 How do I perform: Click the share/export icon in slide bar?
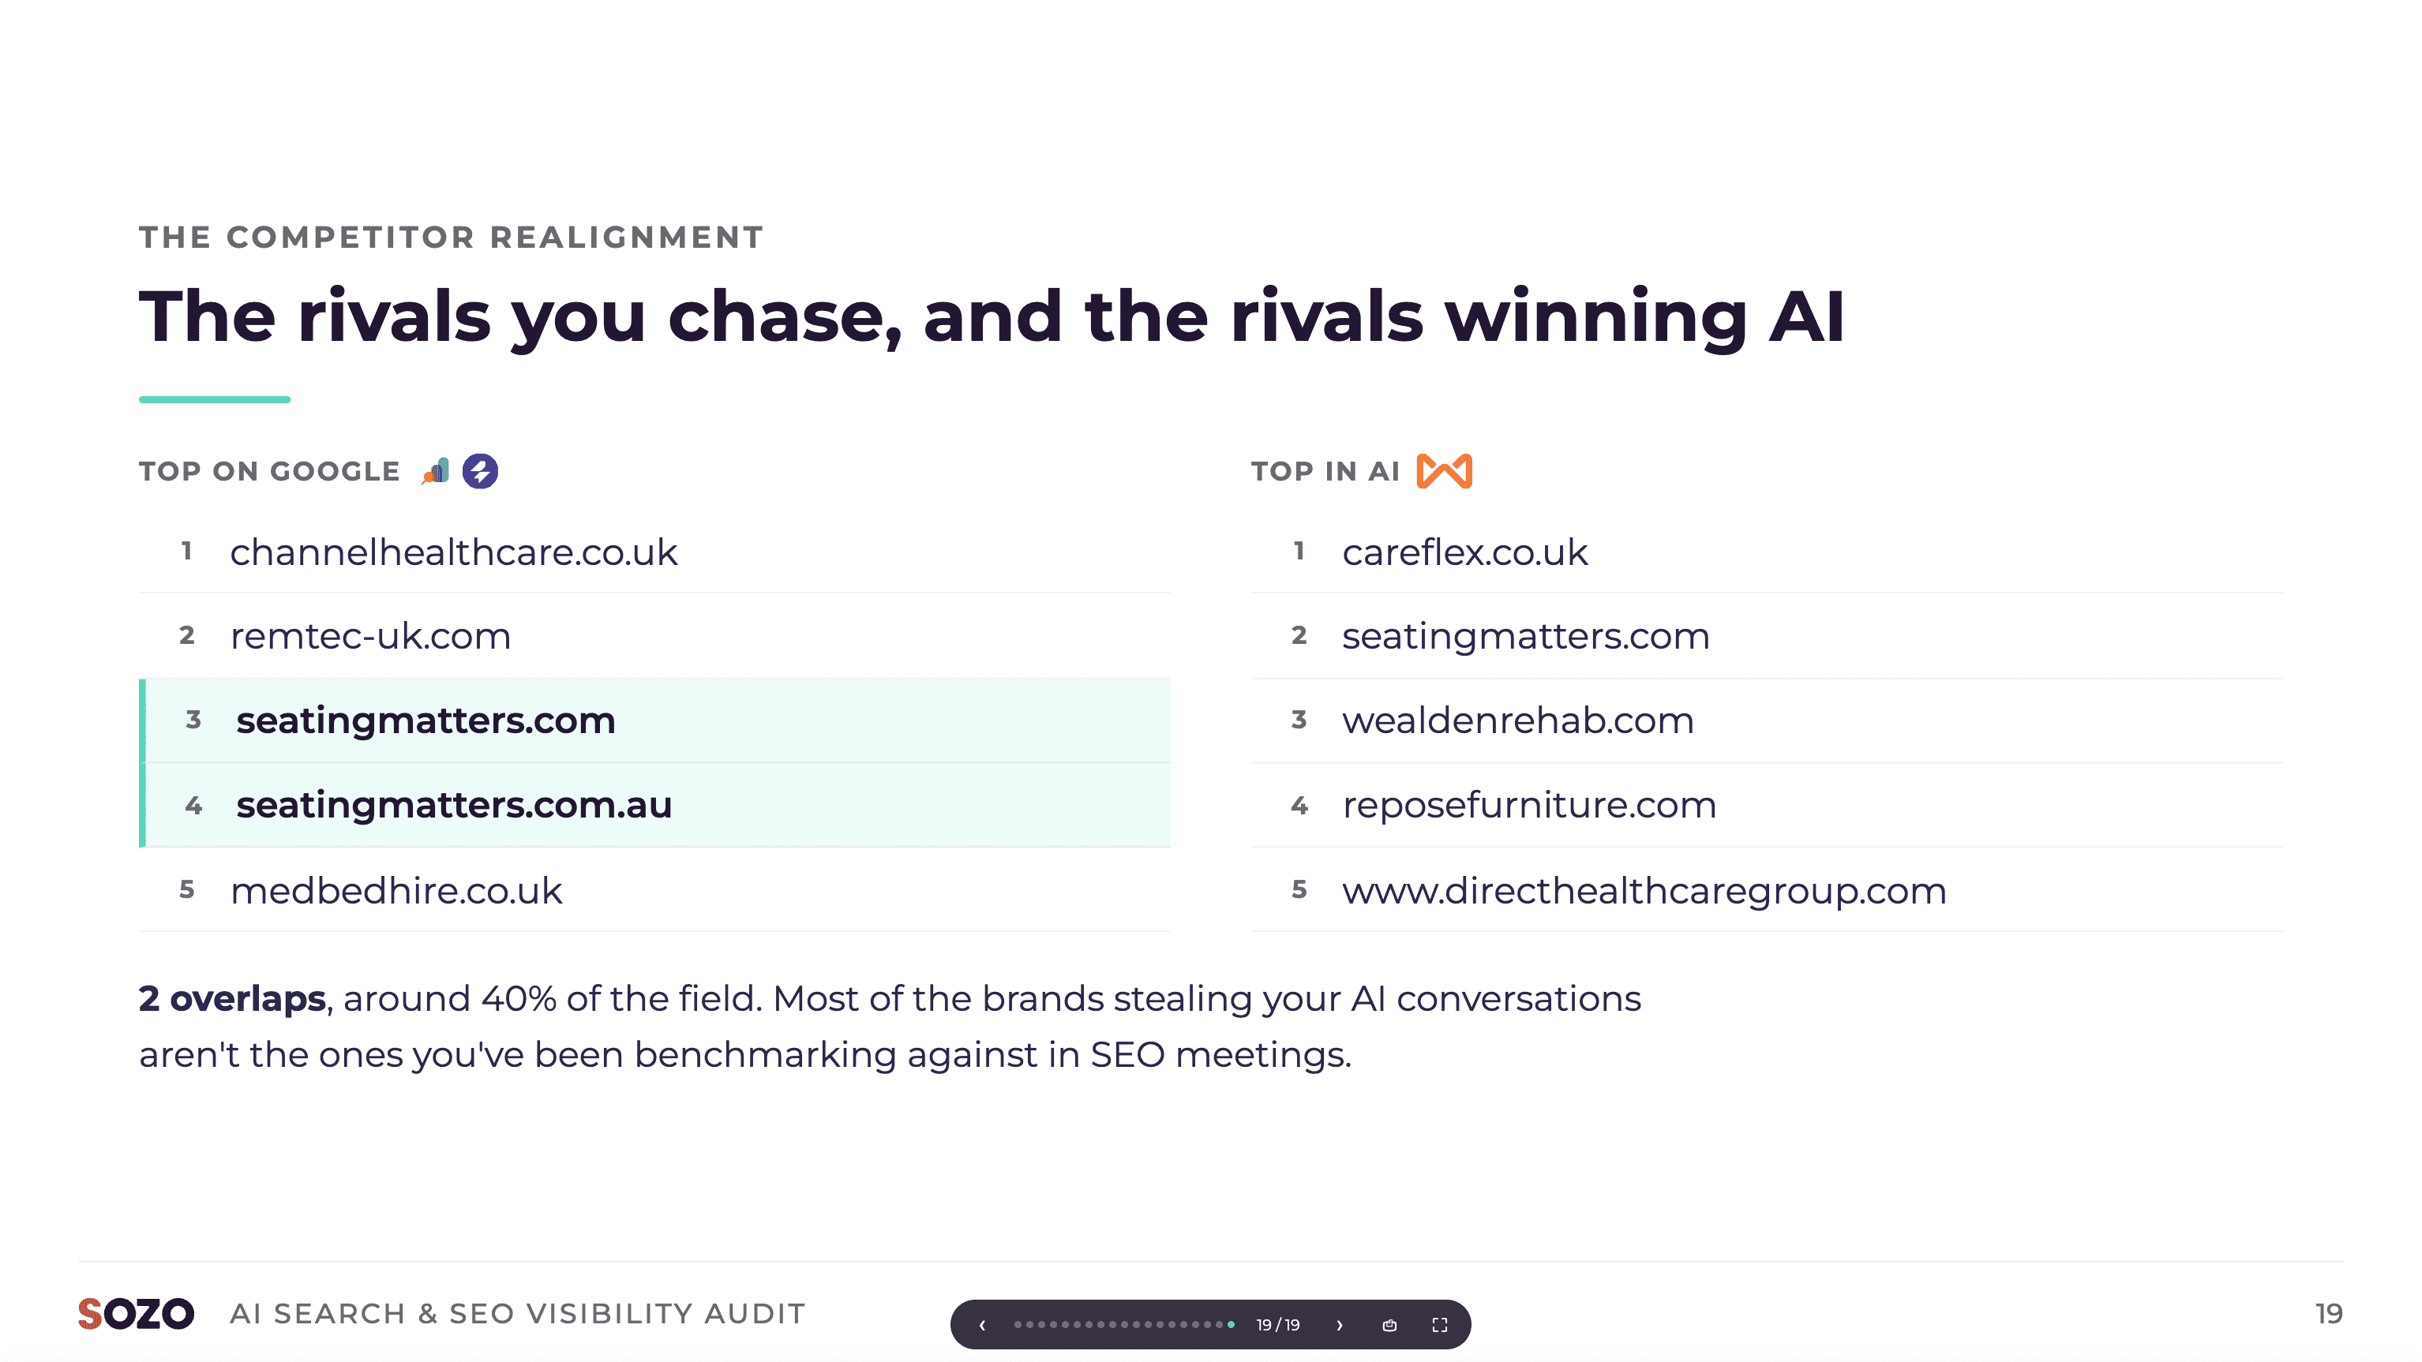1389,1324
